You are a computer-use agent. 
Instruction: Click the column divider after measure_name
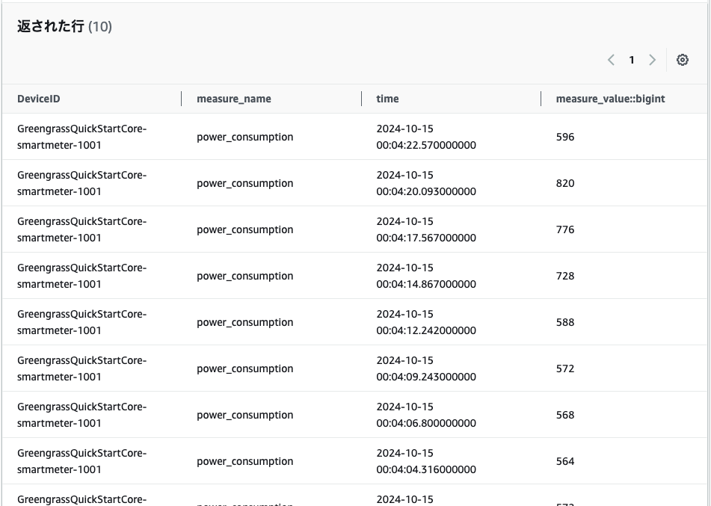click(362, 99)
